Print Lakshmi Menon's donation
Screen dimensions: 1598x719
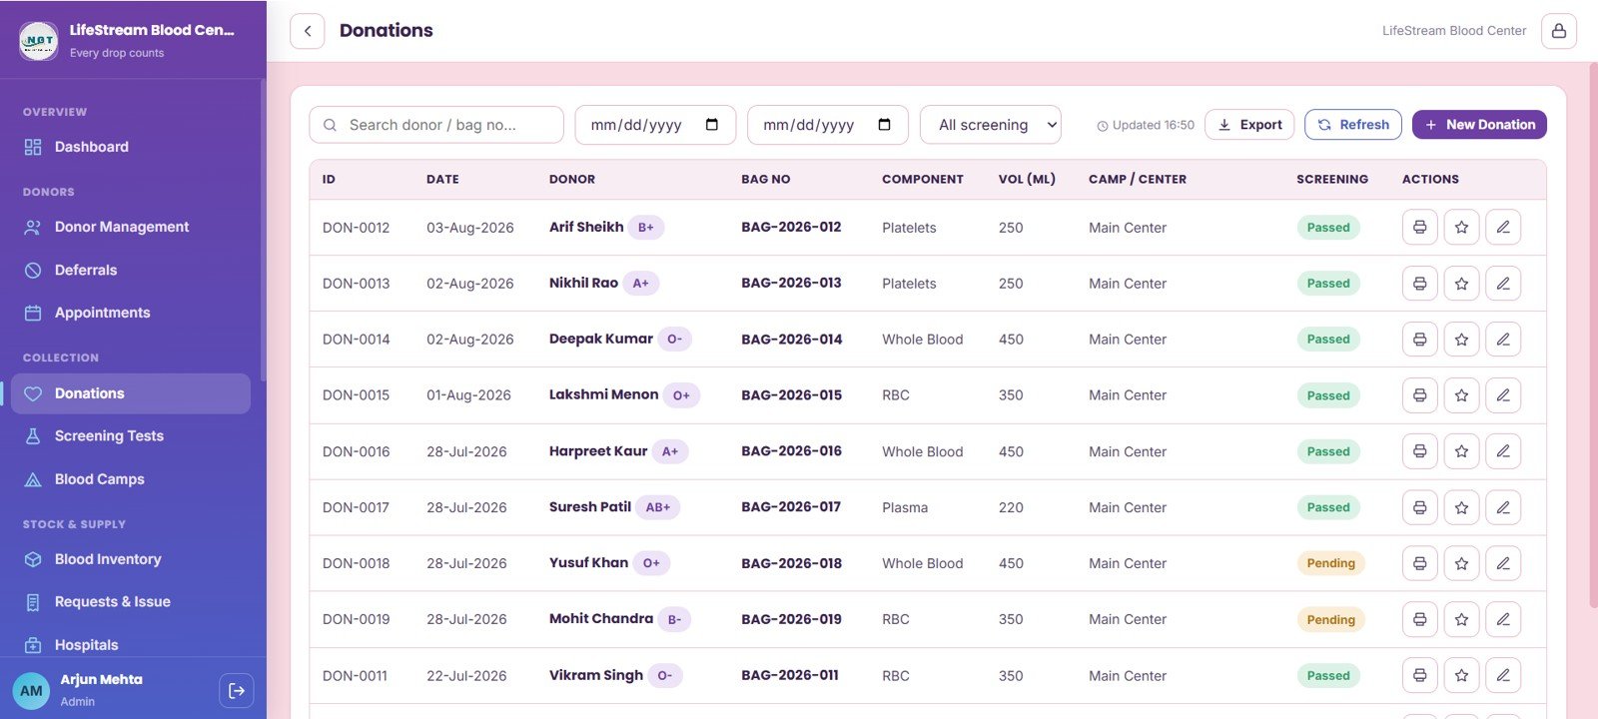click(1419, 395)
